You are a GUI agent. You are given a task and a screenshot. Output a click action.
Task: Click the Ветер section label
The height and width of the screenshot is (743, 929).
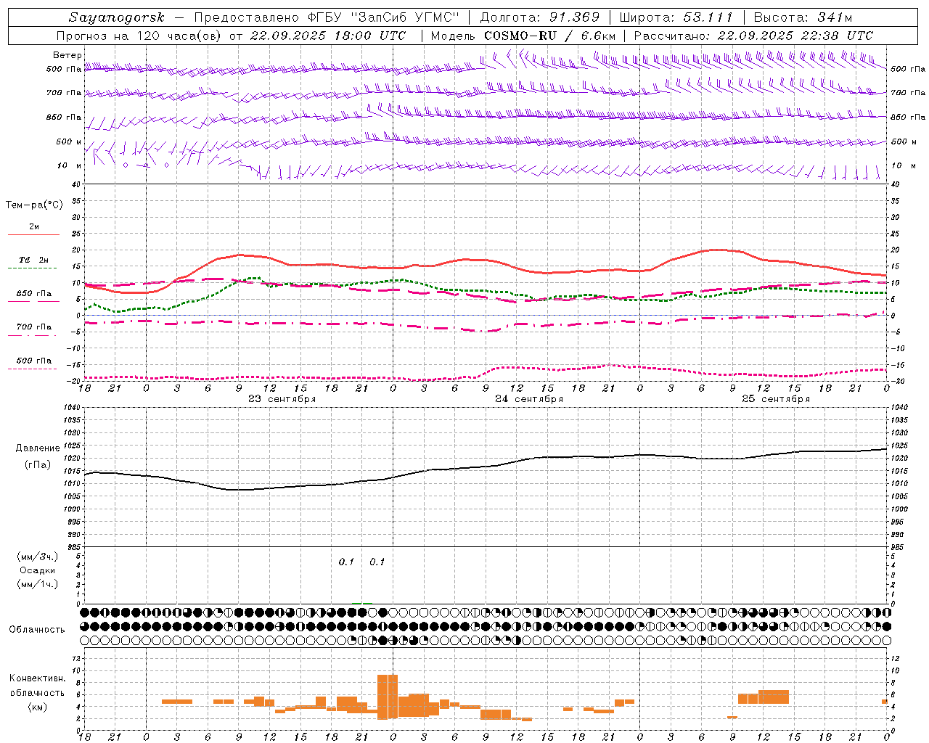pyautogui.click(x=67, y=55)
